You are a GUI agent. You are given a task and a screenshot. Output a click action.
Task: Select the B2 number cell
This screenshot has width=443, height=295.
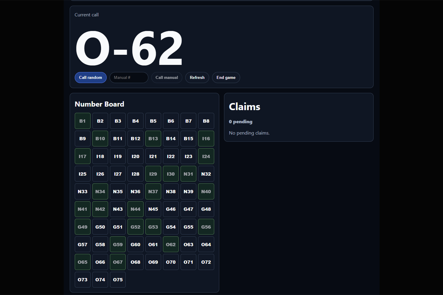(x=100, y=121)
